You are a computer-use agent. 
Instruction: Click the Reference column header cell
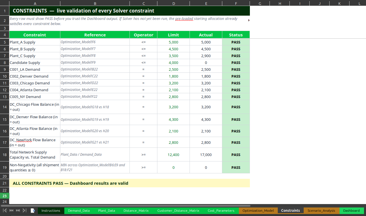tap(95, 35)
